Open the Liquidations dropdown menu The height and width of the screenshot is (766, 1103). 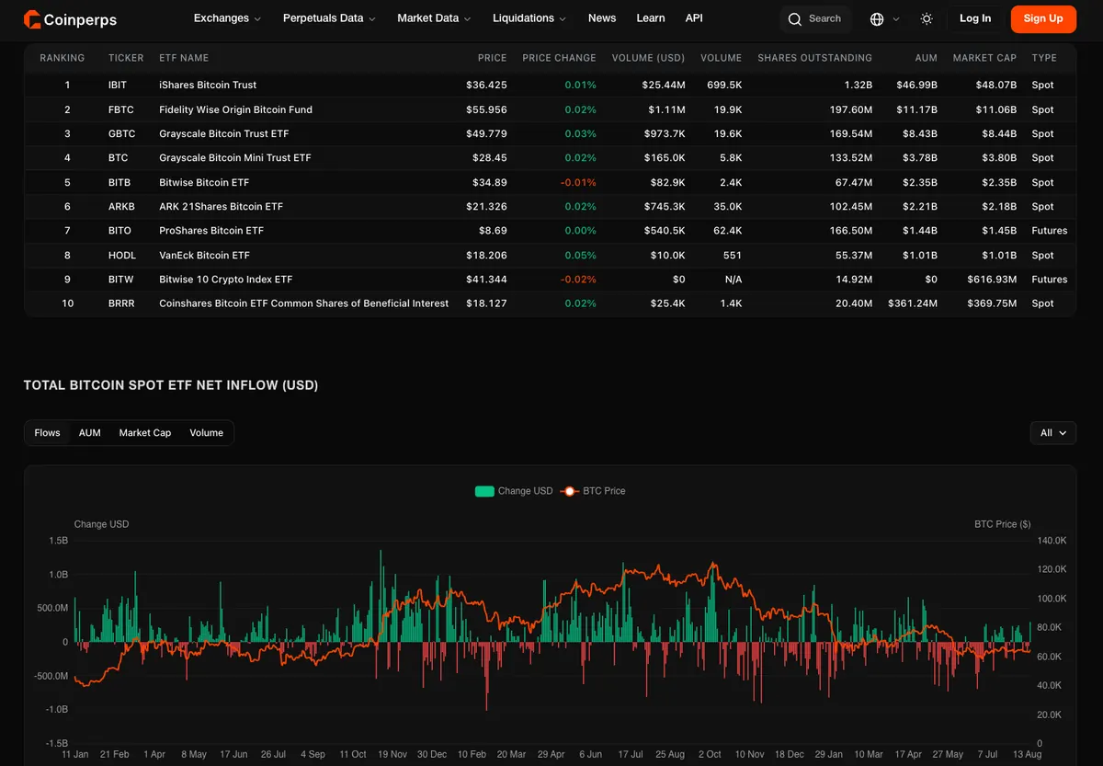tap(529, 18)
